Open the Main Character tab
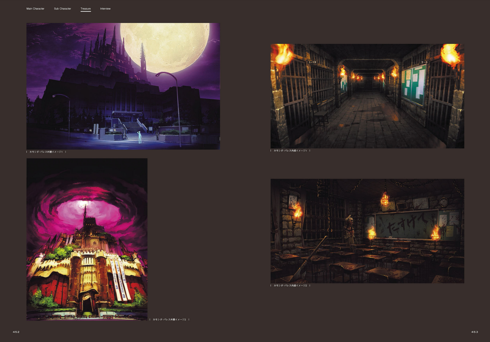This screenshot has height=342, width=490. 35,9
